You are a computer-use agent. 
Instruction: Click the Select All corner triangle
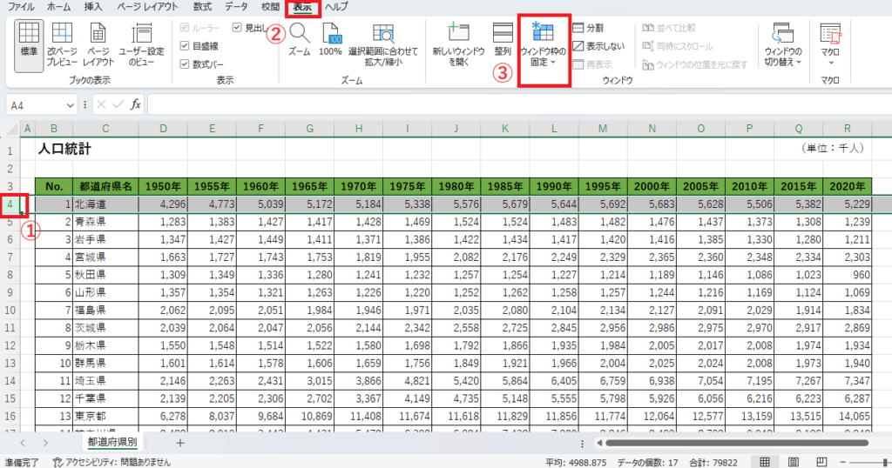[11, 130]
